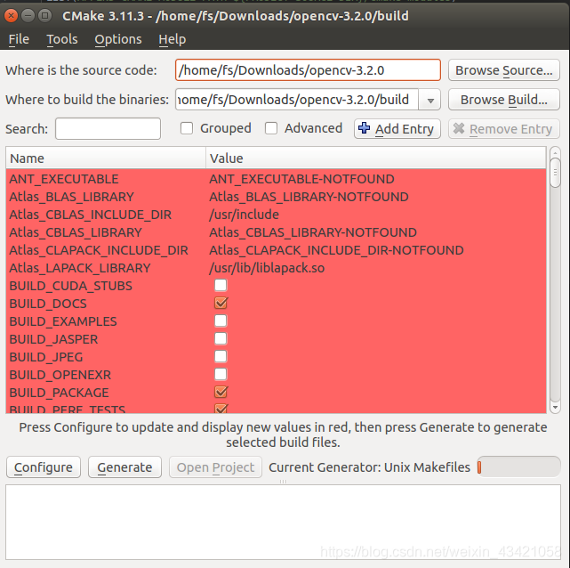Enable the BUILD_EXAMPLES checkbox
Image resolution: width=570 pixels, height=568 pixels.
pyautogui.click(x=221, y=321)
